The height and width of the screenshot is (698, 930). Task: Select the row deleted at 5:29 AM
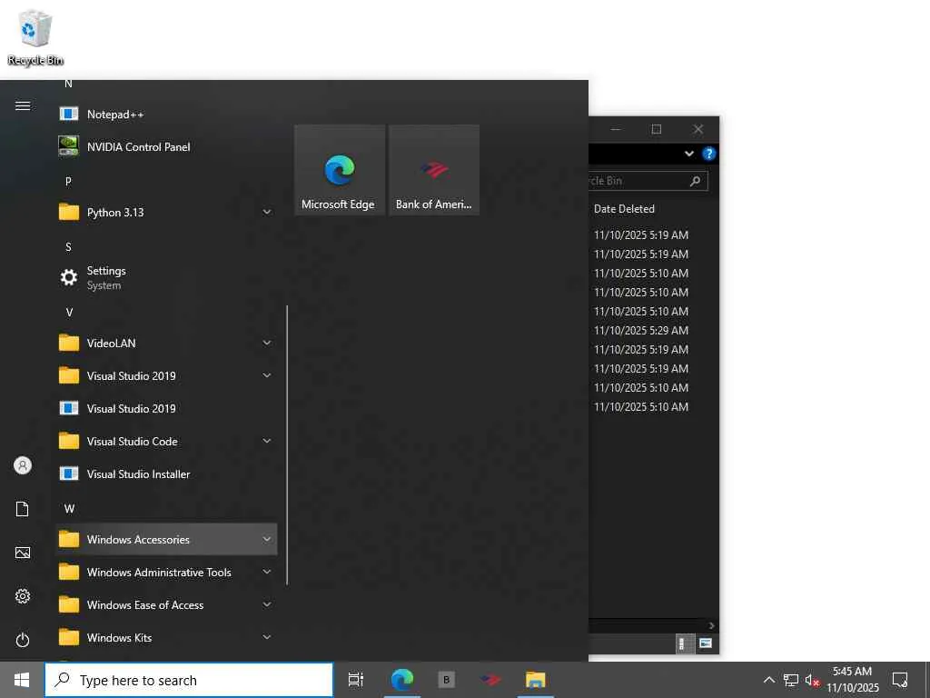tap(641, 330)
